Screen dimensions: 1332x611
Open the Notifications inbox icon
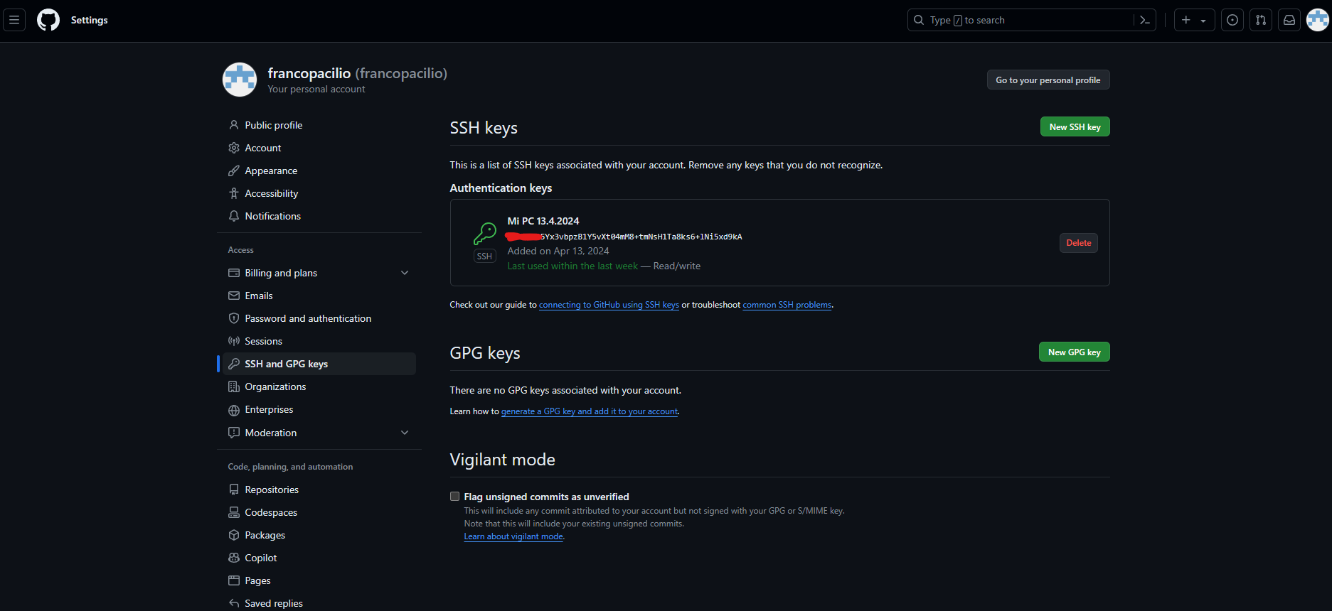coord(1289,20)
